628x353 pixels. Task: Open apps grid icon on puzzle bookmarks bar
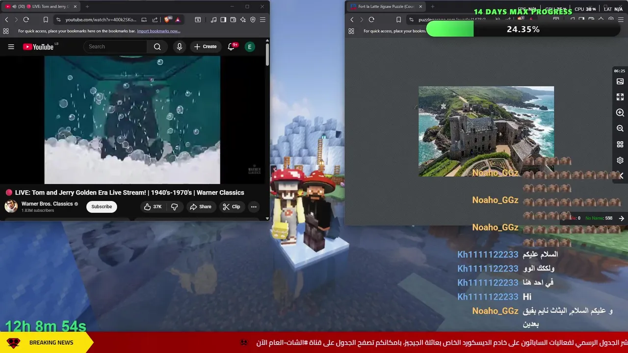(351, 31)
